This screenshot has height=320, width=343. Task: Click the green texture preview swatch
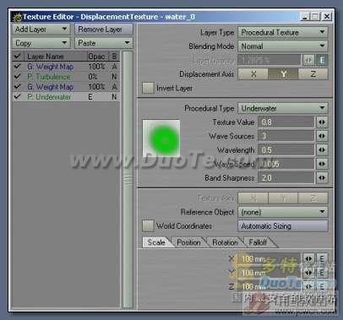161,138
